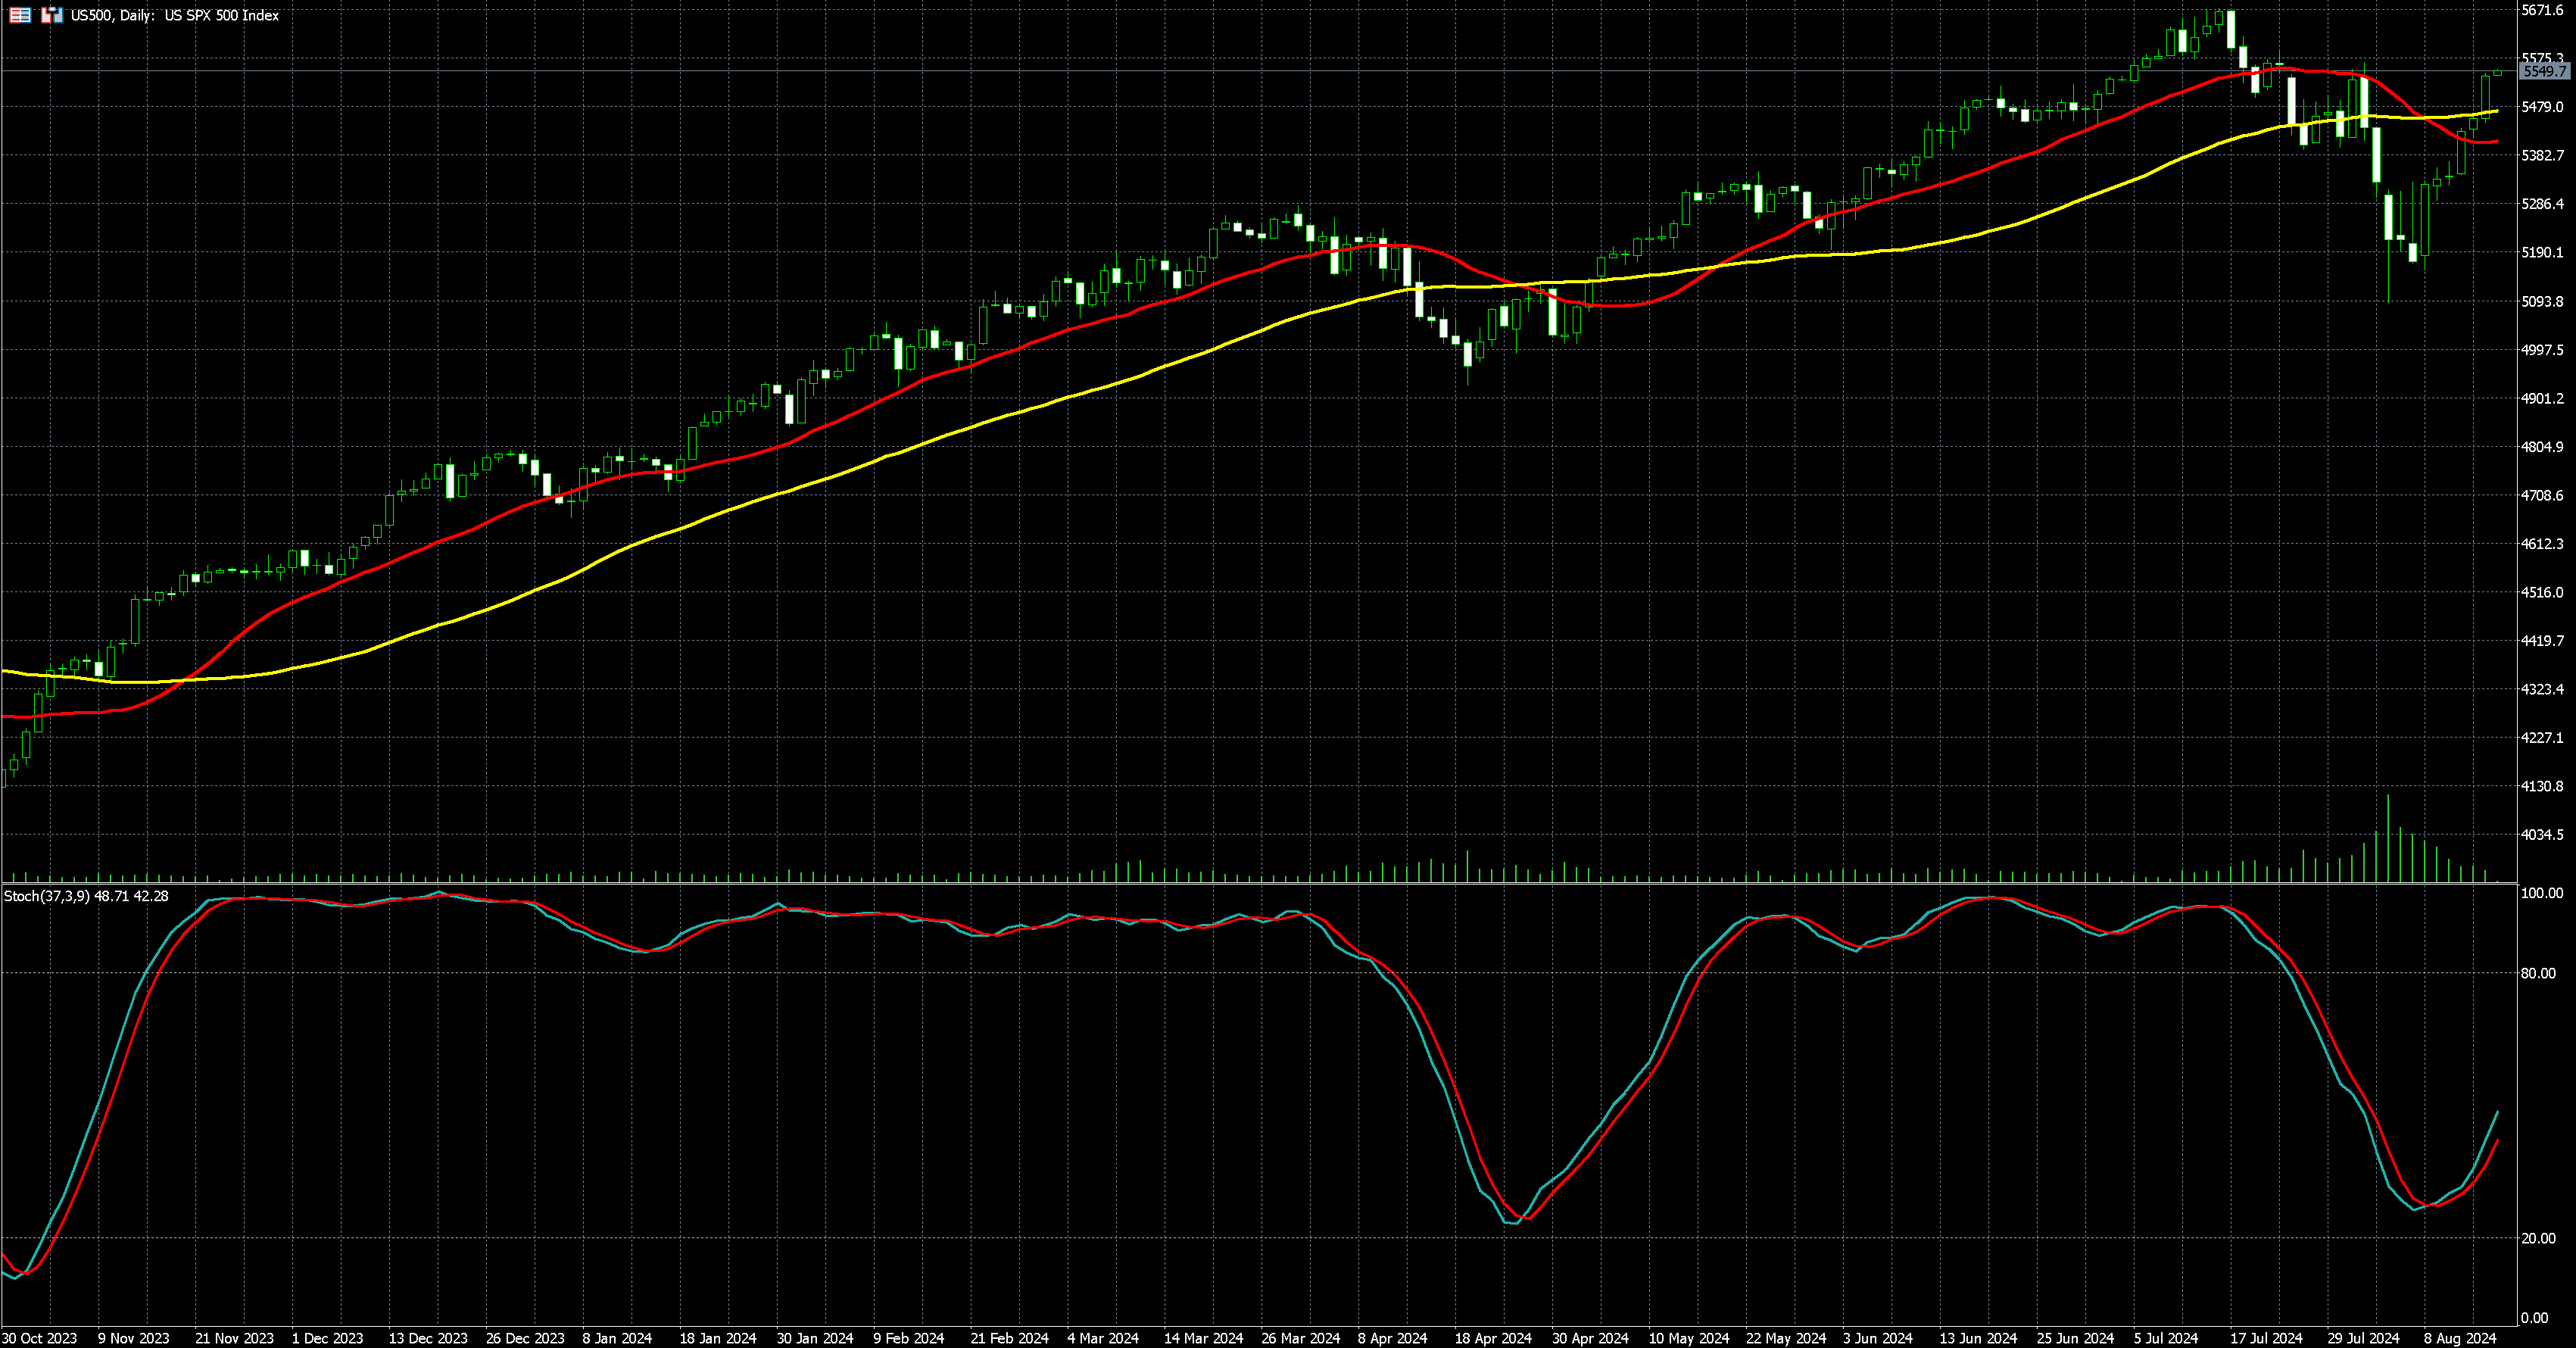Screen dimensions: 2576x1348
Task: Click the 30 Oct 2023 date label
Action: click(40, 1338)
